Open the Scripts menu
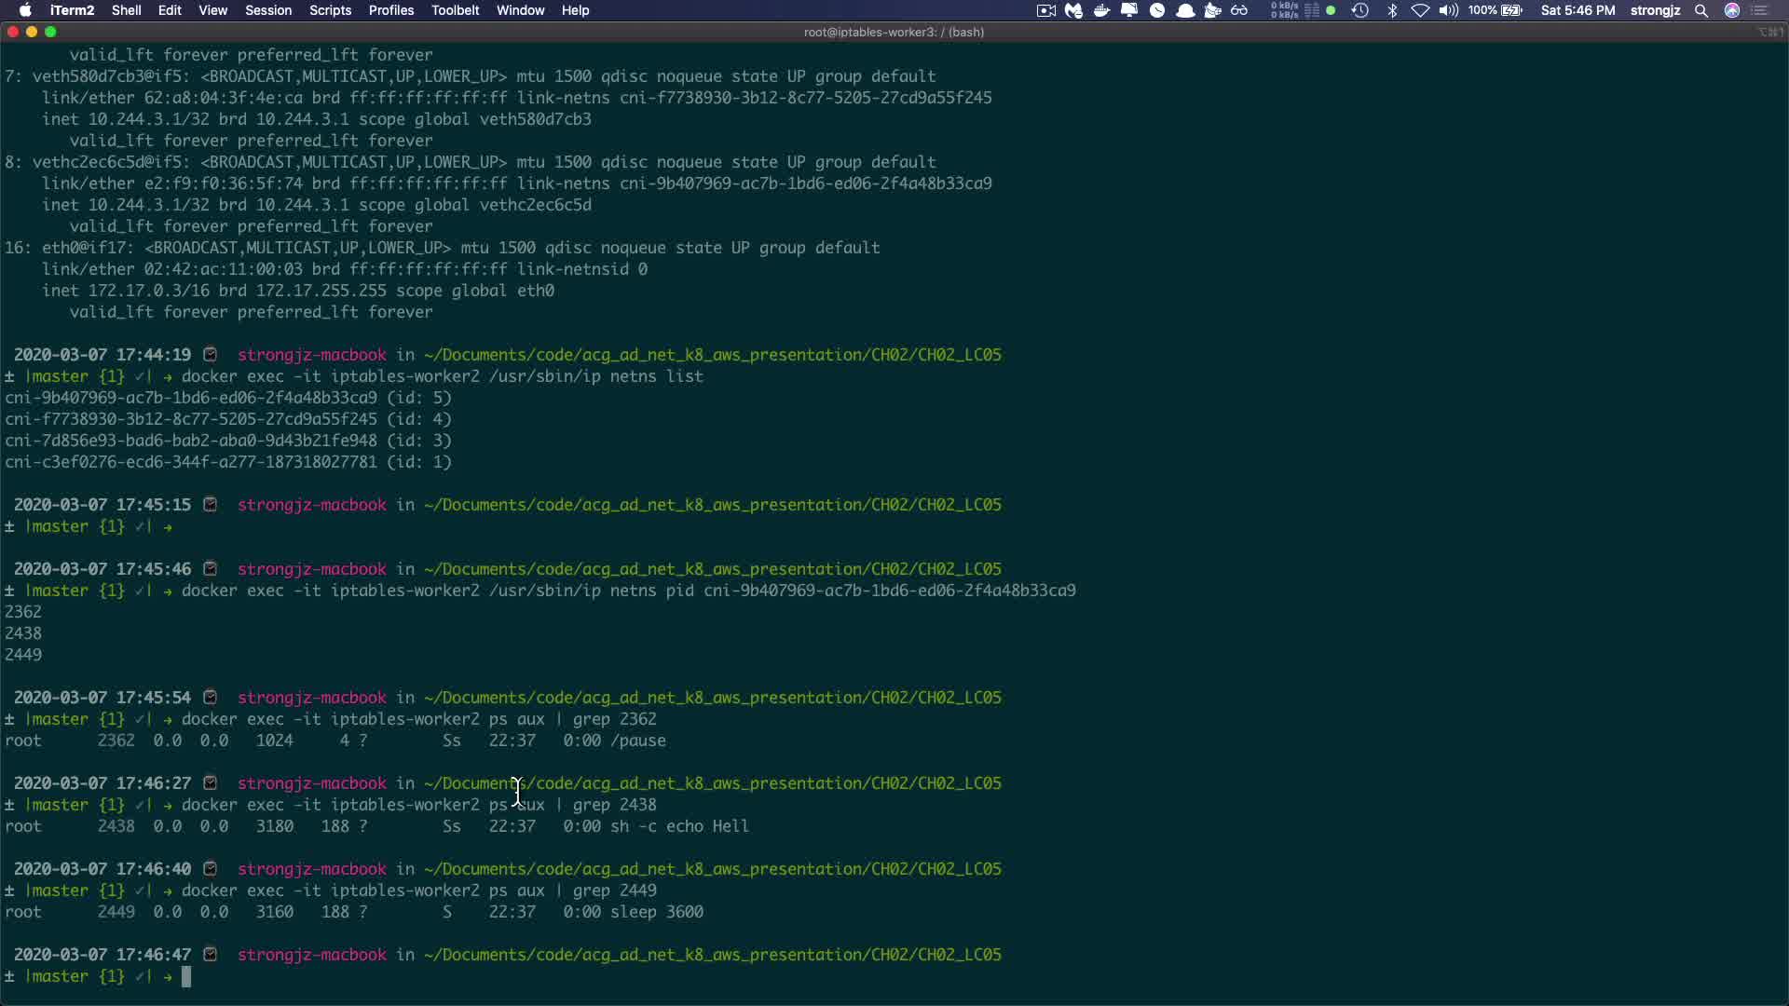1789x1006 pixels. [x=330, y=10]
